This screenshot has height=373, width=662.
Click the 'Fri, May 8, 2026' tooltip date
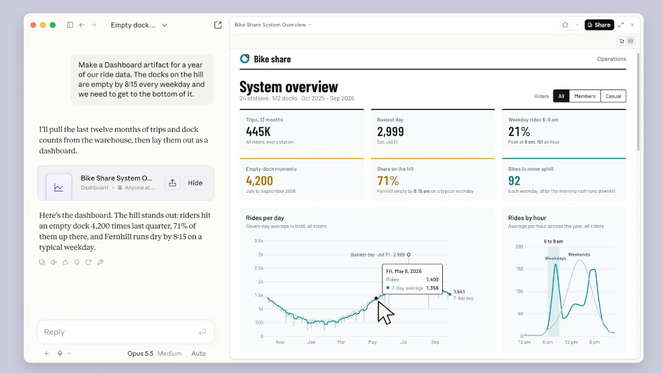click(x=404, y=271)
